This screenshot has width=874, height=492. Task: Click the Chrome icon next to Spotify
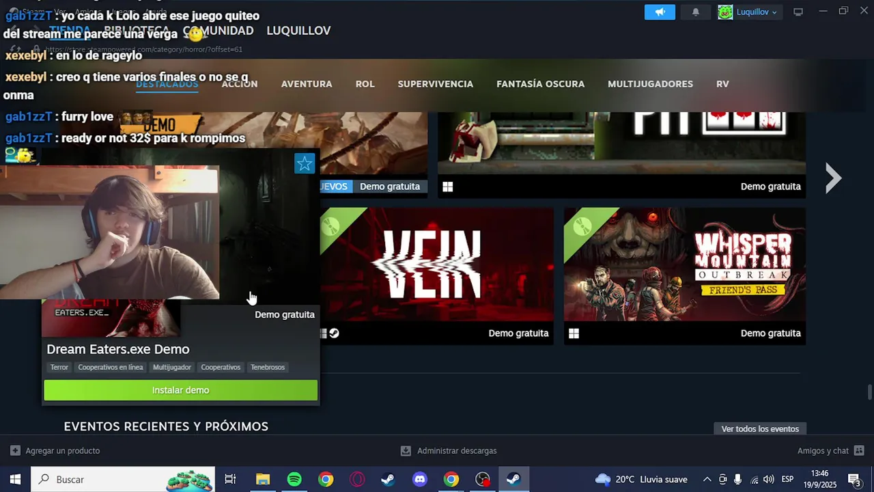click(326, 480)
